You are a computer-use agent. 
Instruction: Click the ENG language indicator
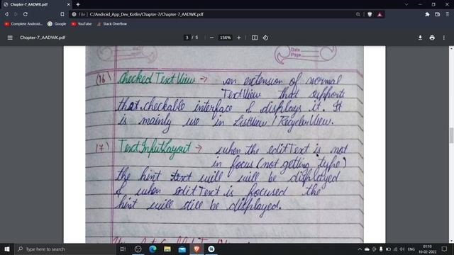click(411, 249)
